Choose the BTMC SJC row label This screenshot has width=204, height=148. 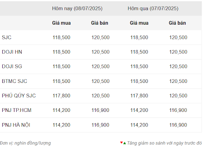(14, 81)
